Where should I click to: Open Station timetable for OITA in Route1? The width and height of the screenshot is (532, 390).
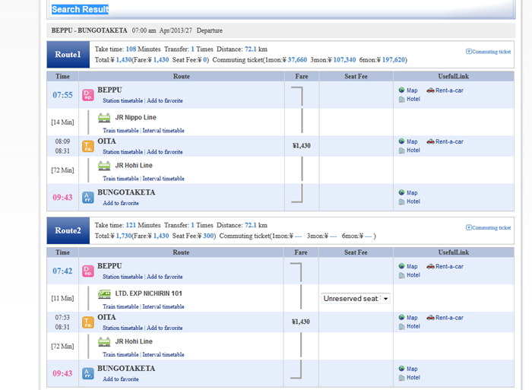[123, 152]
